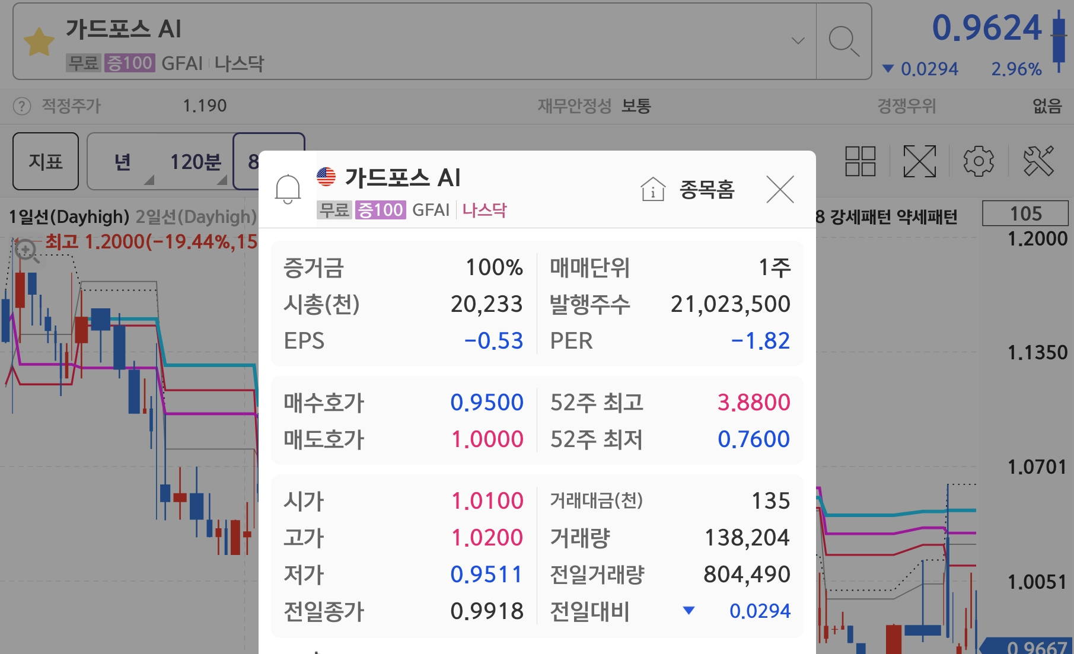This screenshot has width=1074, height=654.
Task: Click the 고가 value 1.0200
Action: pos(487,538)
